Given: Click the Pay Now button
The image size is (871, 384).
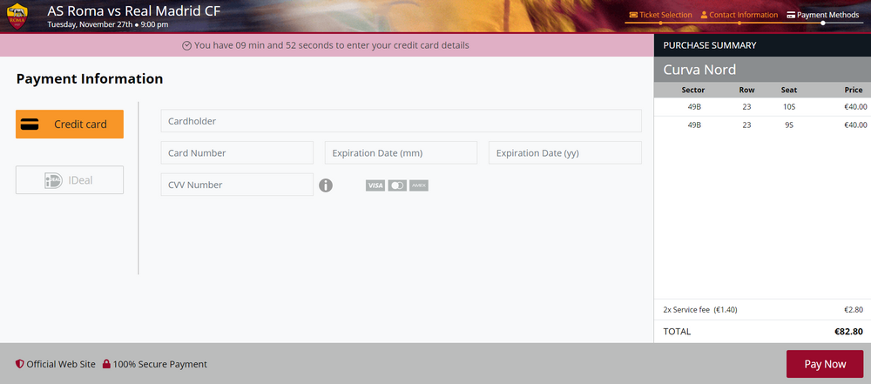Looking at the screenshot, I should coord(825,364).
